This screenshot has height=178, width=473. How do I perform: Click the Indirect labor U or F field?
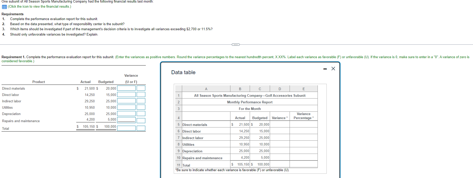(x=141, y=101)
